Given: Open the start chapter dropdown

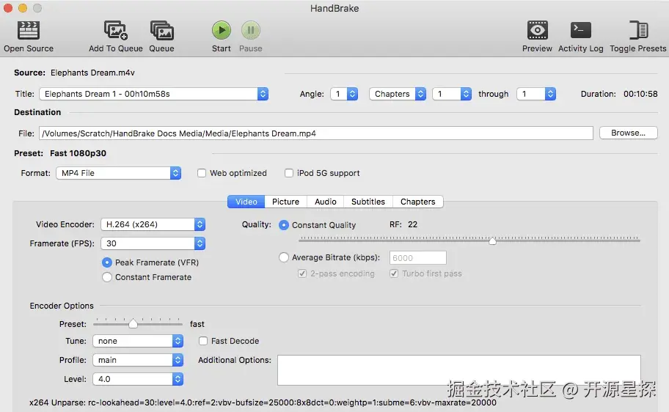Looking at the screenshot, I should point(452,94).
